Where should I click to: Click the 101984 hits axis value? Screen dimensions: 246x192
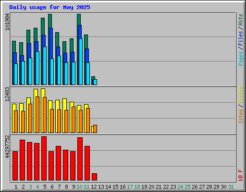pyautogui.click(x=7, y=22)
